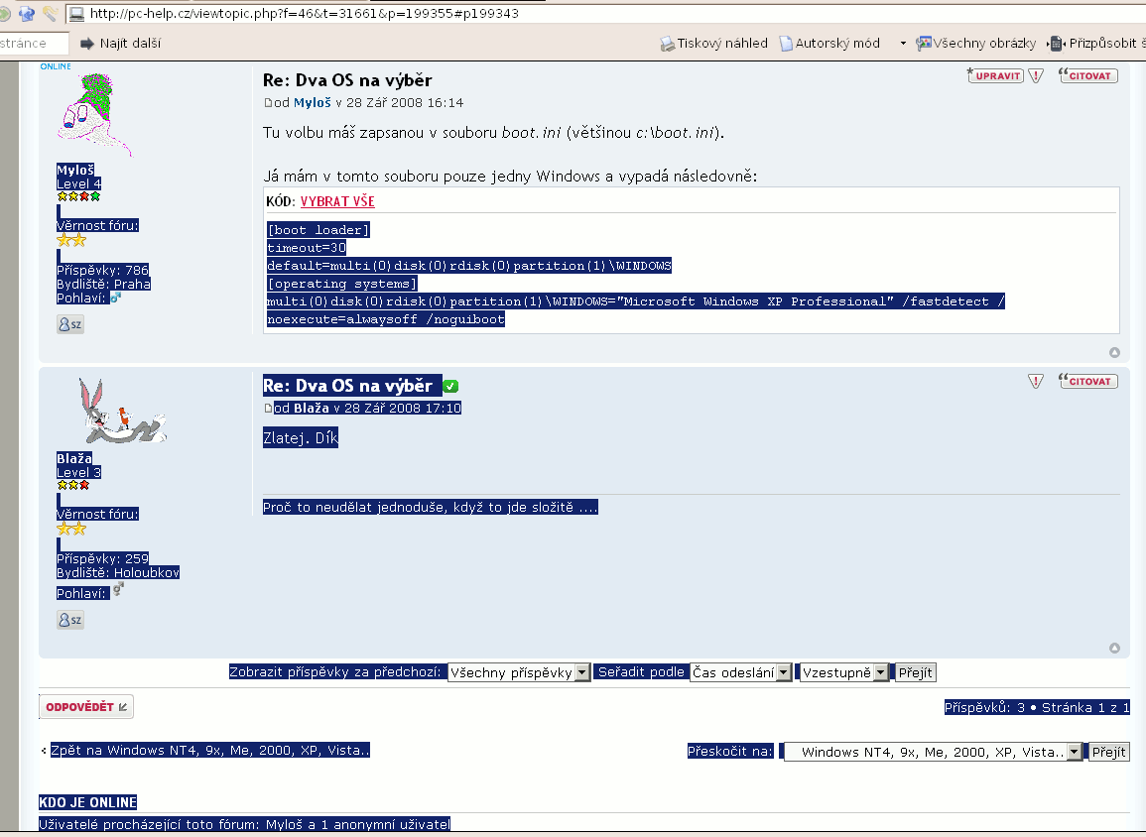Toggle Autorský mód in toolbar
Screen dimensions: 1146x837
[829, 43]
